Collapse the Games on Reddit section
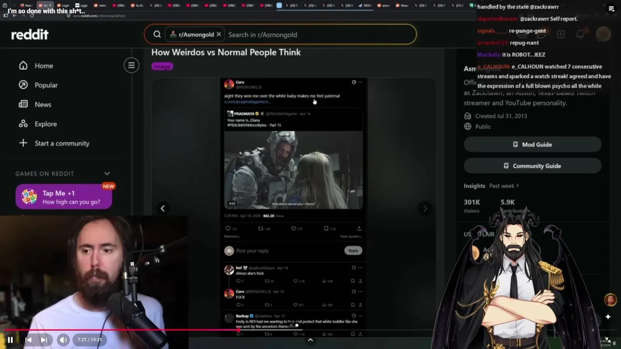This screenshot has height=349, width=621. (107, 174)
